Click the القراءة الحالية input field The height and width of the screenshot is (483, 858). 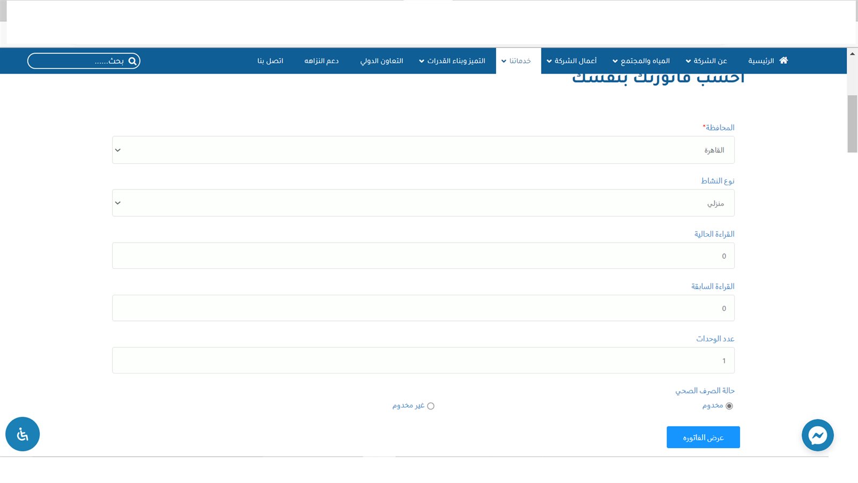(x=423, y=256)
